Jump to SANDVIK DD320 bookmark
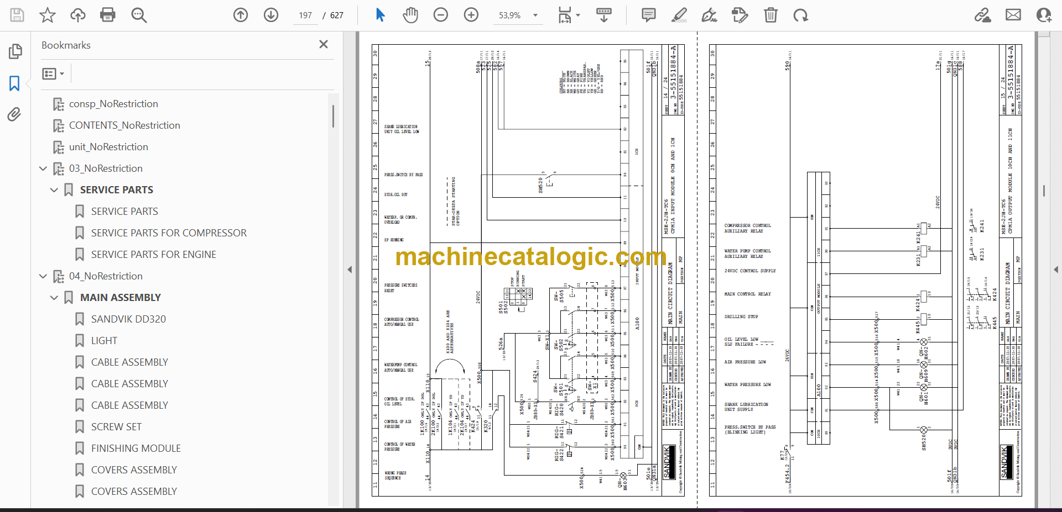The image size is (1062, 512). point(128,319)
